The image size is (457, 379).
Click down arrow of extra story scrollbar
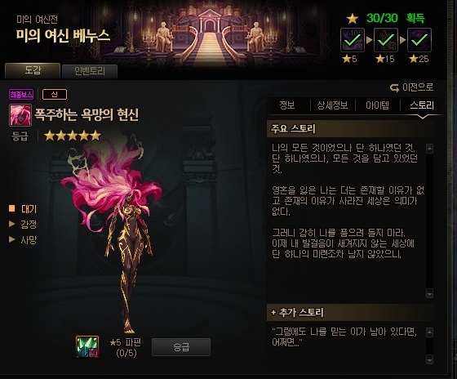(429, 359)
